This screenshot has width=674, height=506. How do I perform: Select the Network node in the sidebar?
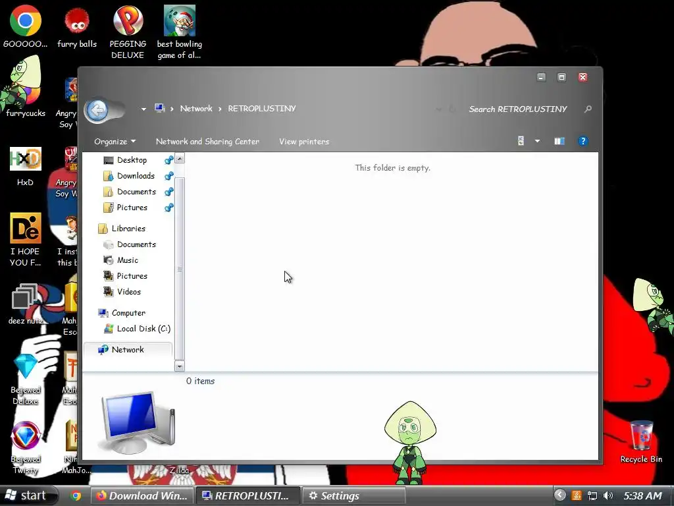pyautogui.click(x=128, y=350)
